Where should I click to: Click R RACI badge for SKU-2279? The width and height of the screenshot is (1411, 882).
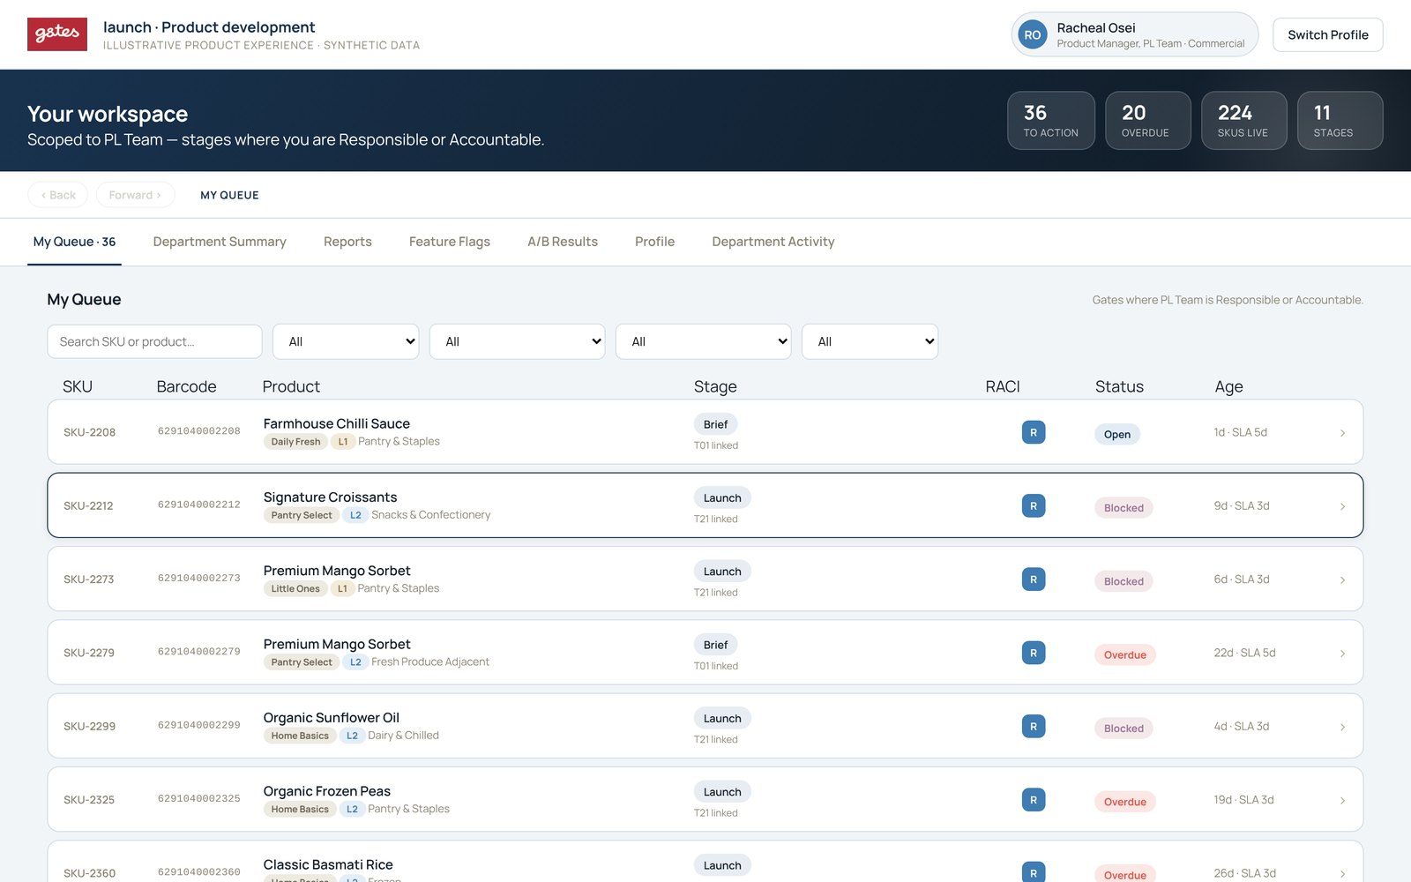coord(1034,653)
